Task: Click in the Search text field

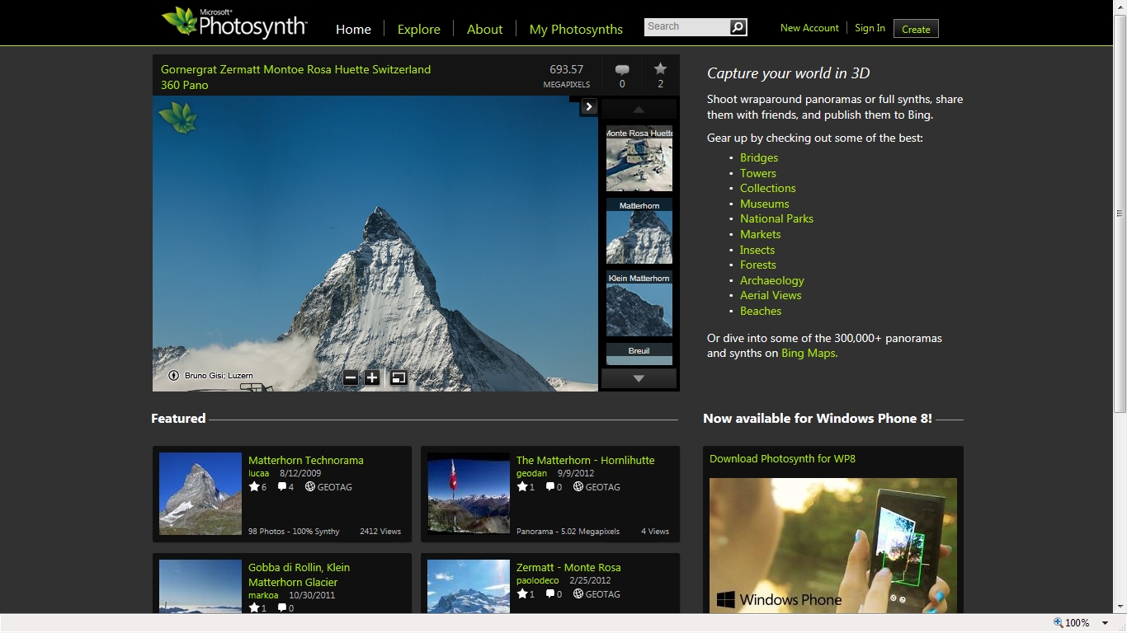Action: [x=686, y=27]
